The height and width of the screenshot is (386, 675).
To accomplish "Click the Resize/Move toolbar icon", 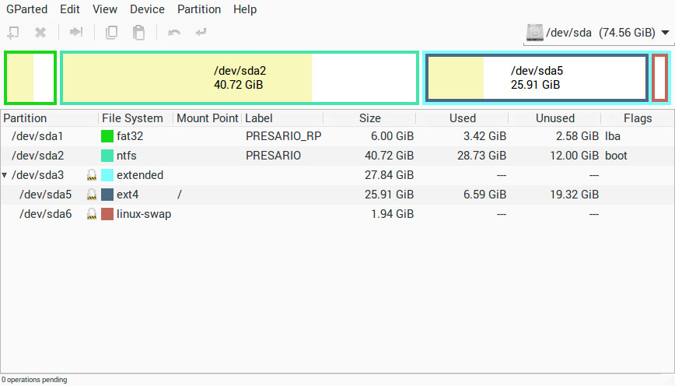I will coord(76,33).
